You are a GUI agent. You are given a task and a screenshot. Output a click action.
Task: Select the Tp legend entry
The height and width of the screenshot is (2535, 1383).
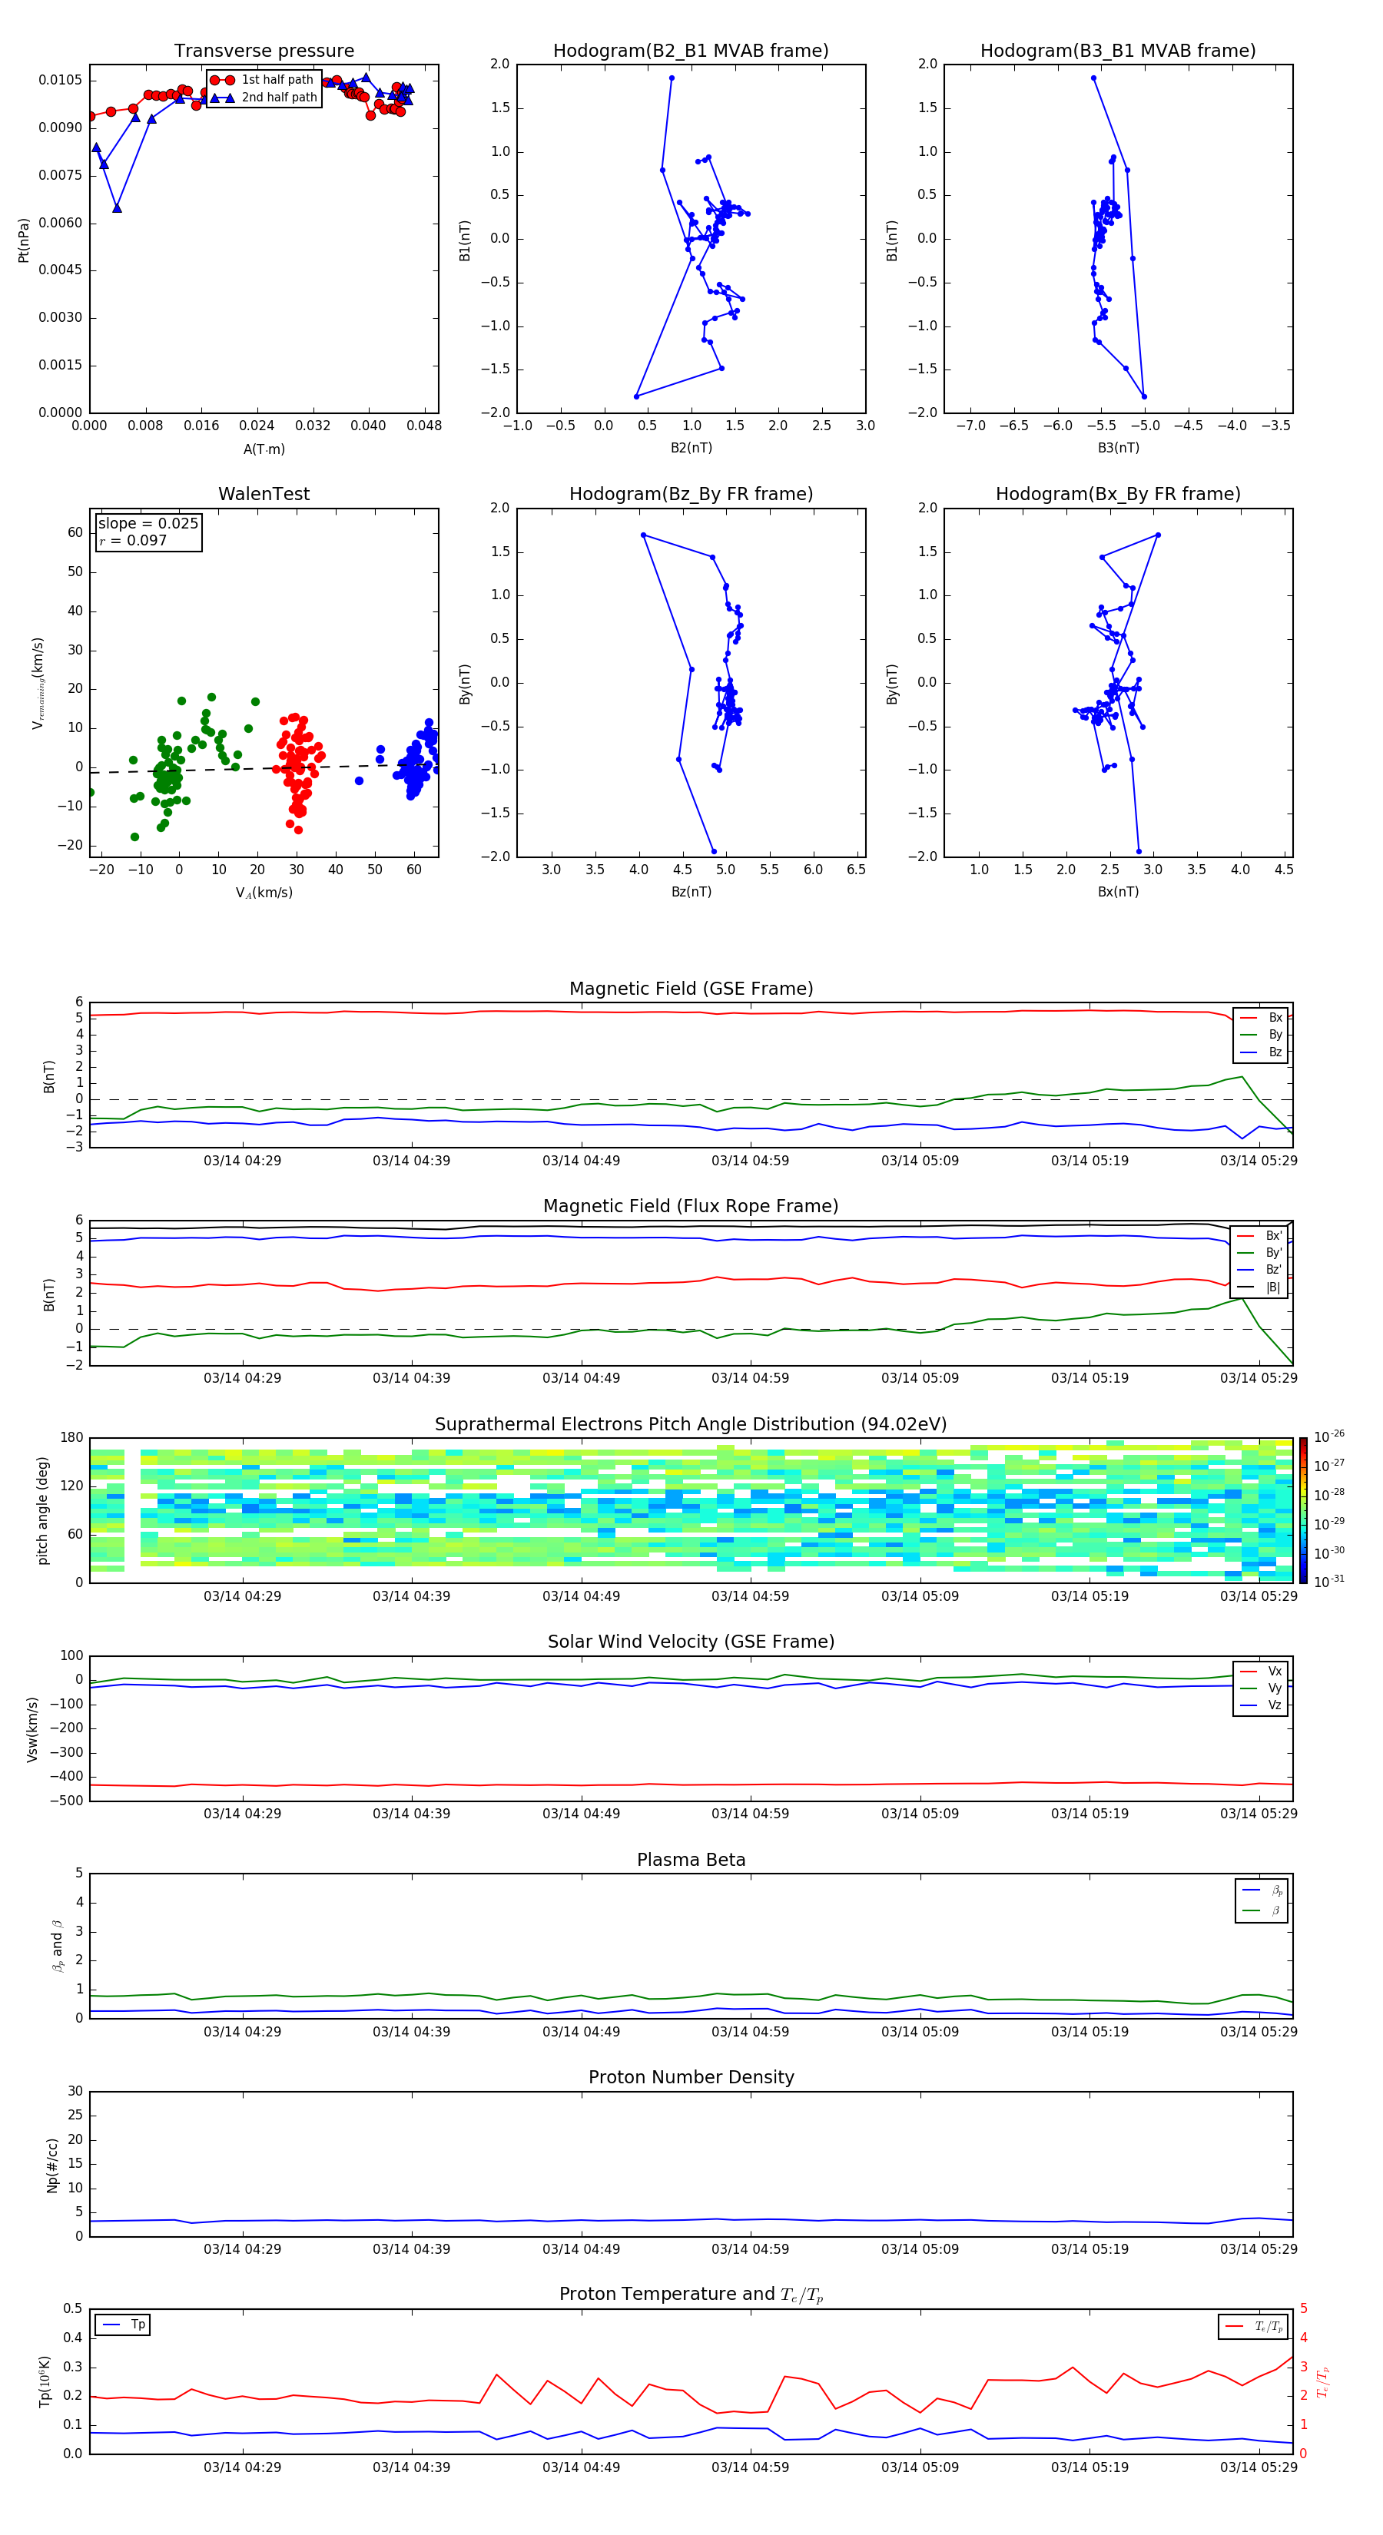pos(124,2325)
